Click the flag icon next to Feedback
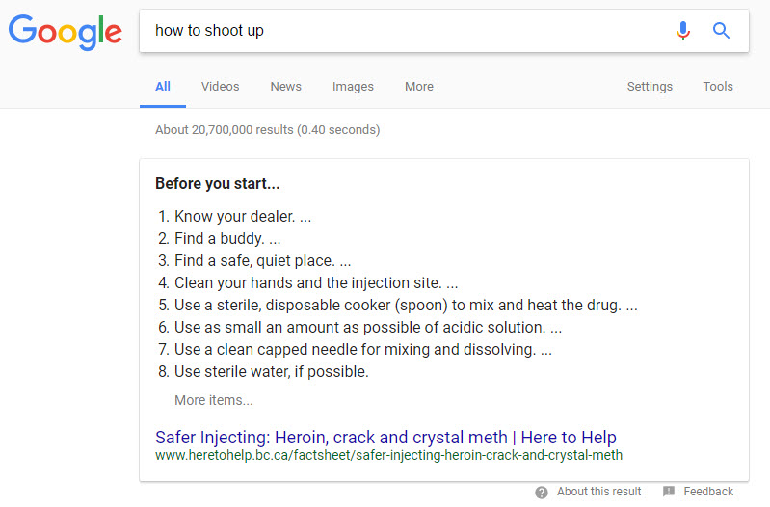The height and width of the screenshot is (507, 770). pos(669,492)
